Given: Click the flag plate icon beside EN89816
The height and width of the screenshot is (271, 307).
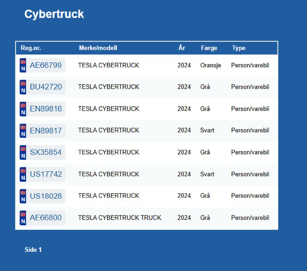Looking at the screenshot, I should (x=23, y=109).
